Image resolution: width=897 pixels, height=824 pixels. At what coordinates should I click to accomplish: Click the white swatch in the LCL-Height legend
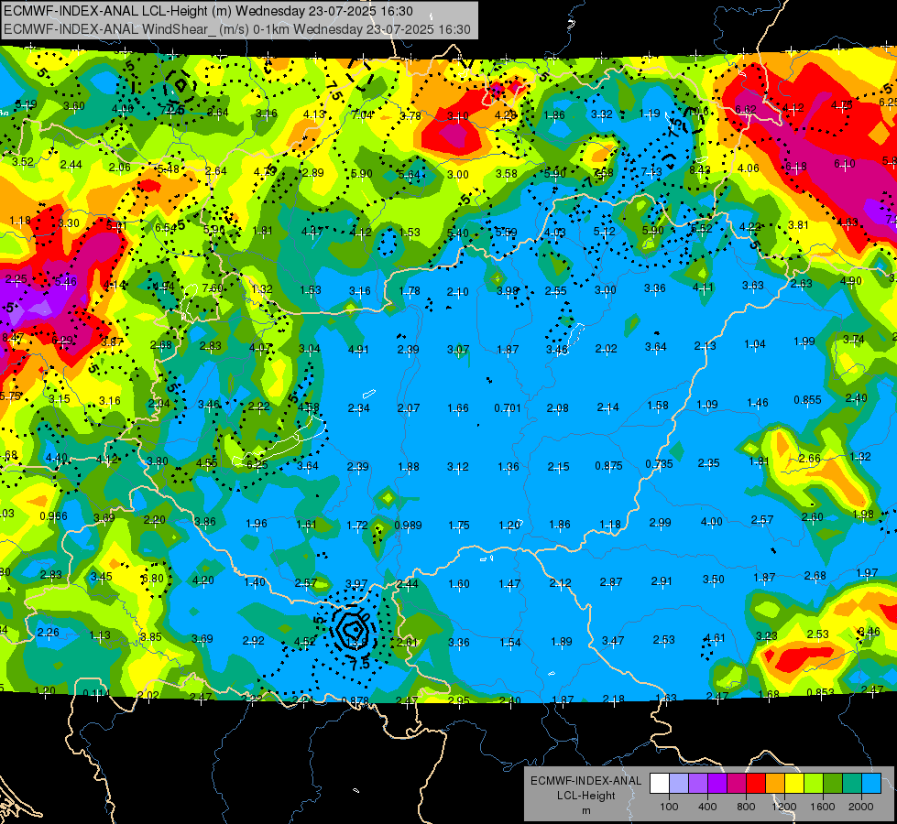660,783
